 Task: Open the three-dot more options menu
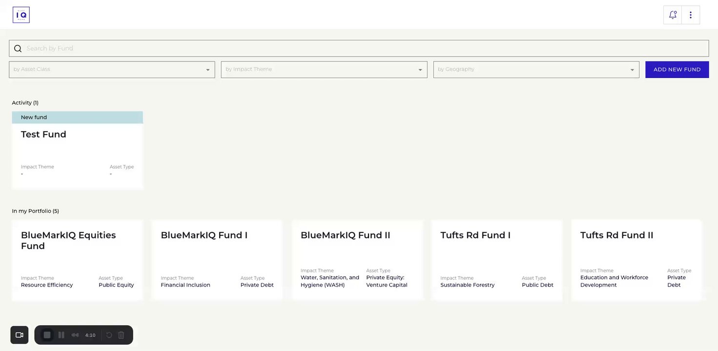click(x=691, y=15)
